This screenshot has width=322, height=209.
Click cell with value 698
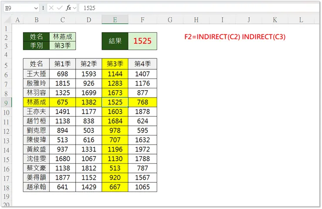(63, 74)
